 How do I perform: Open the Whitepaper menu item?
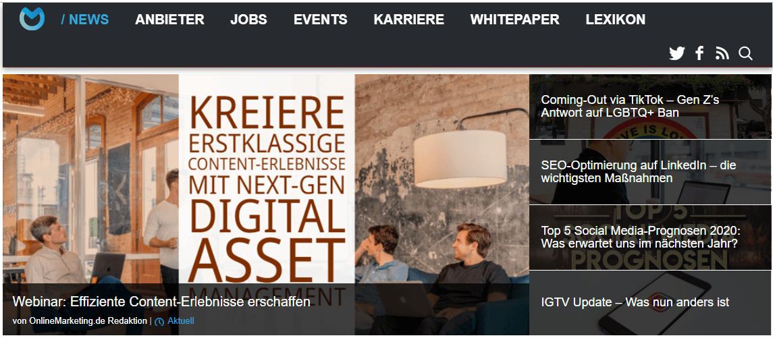coord(514,20)
